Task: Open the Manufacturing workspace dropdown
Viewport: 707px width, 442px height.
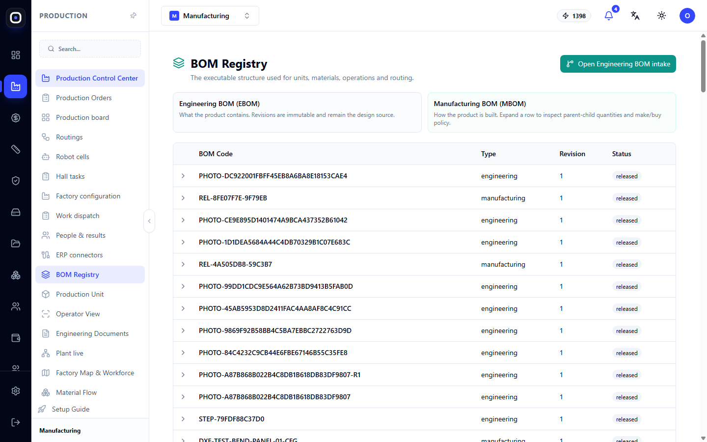Action: pyautogui.click(x=210, y=16)
